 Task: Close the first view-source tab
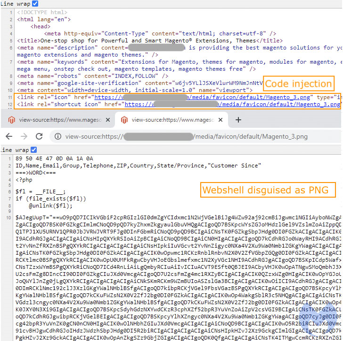[108, 120]
